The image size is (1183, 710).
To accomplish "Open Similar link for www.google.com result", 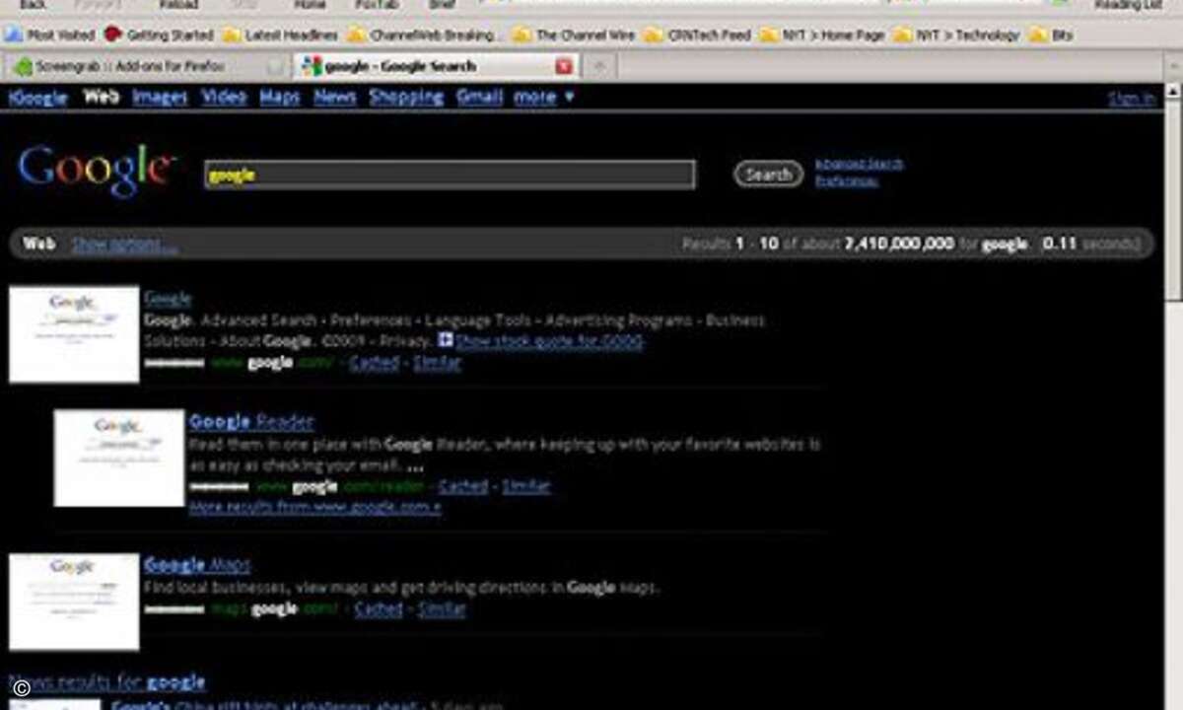I will (438, 363).
